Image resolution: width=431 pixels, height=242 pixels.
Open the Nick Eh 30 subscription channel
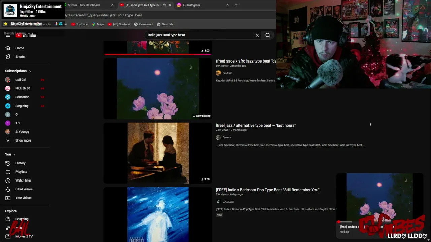click(x=23, y=88)
